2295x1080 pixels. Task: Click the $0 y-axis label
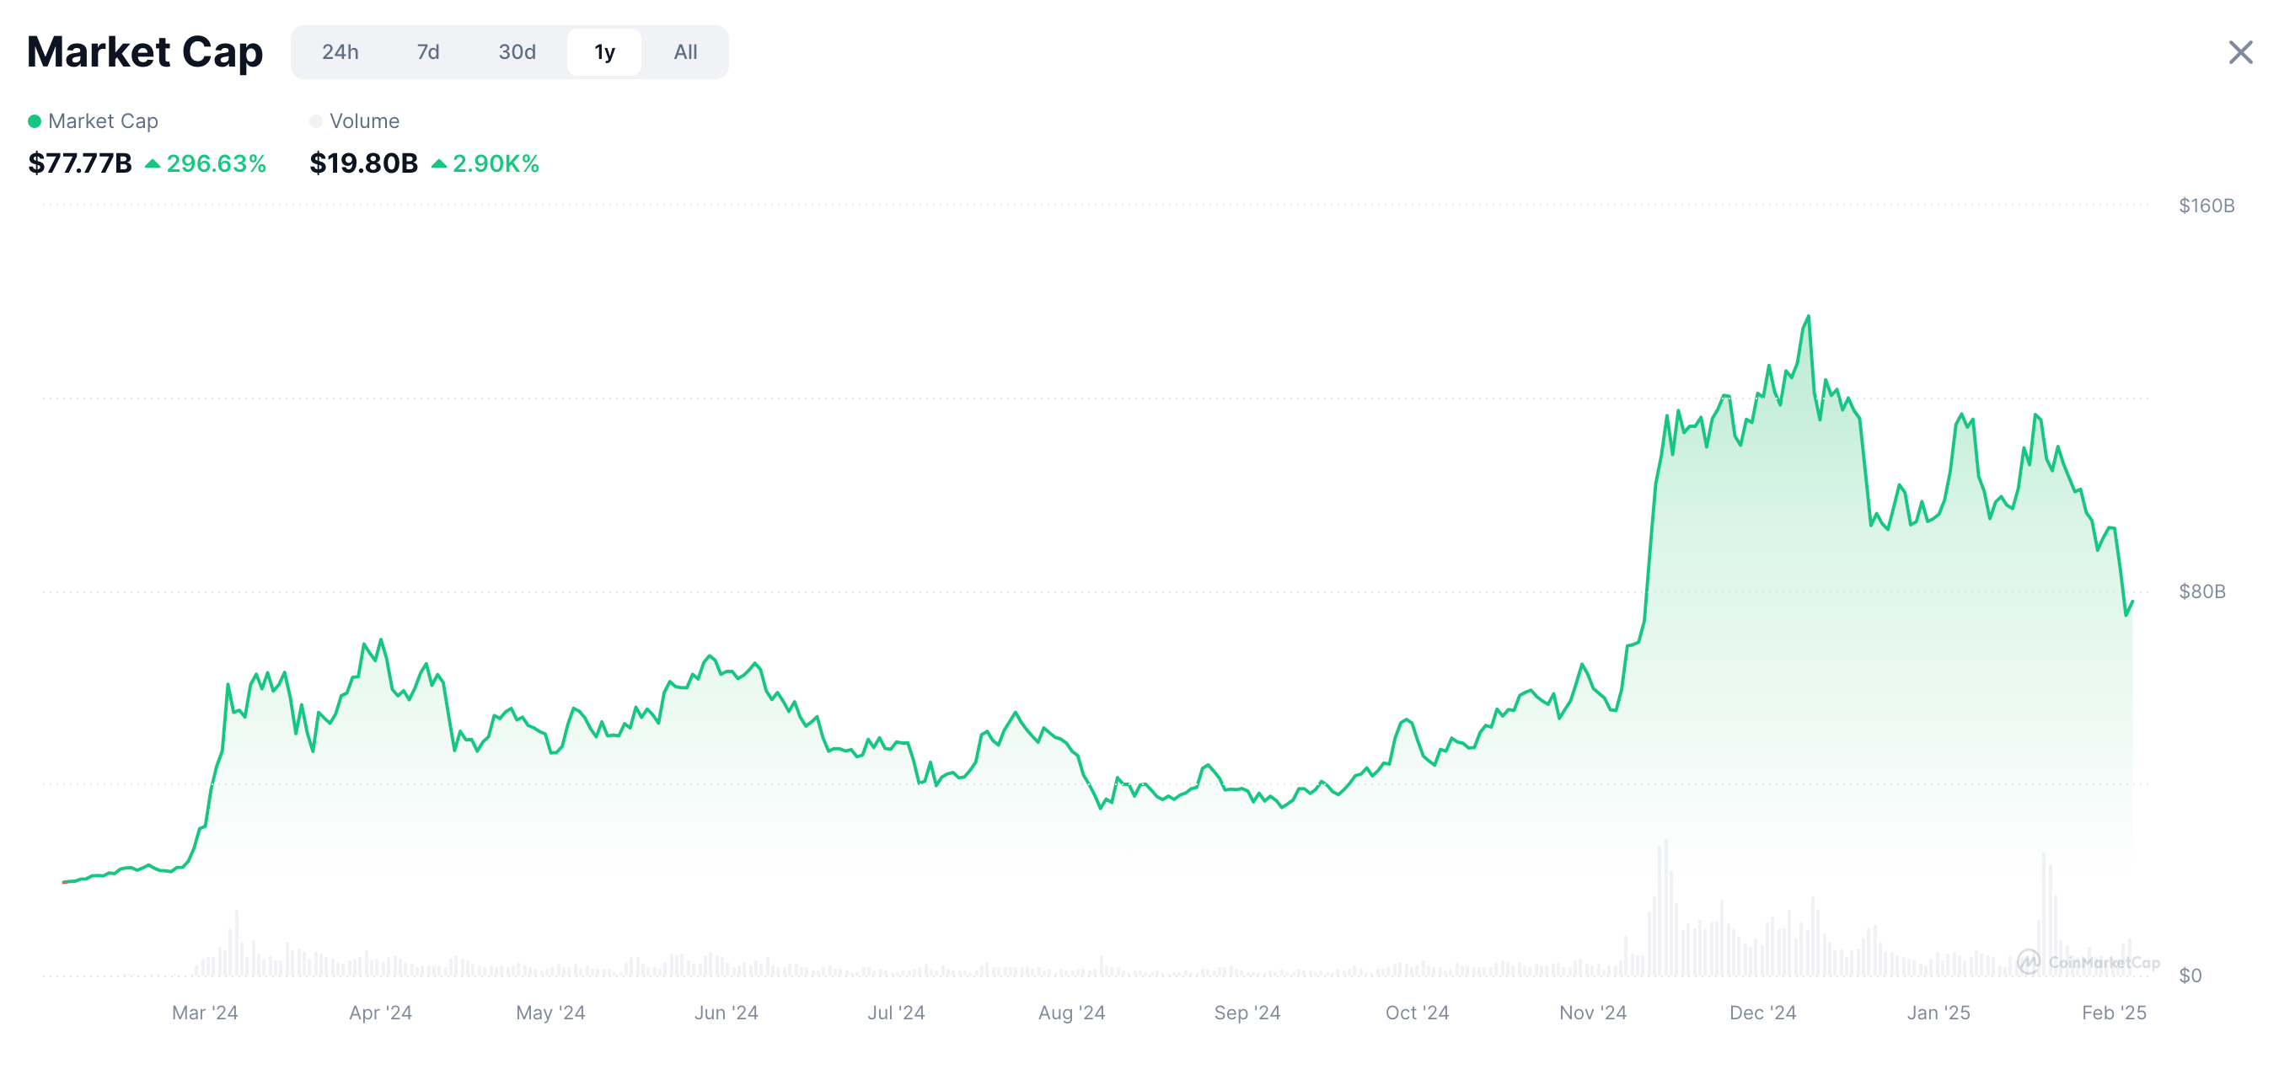[x=2190, y=976]
